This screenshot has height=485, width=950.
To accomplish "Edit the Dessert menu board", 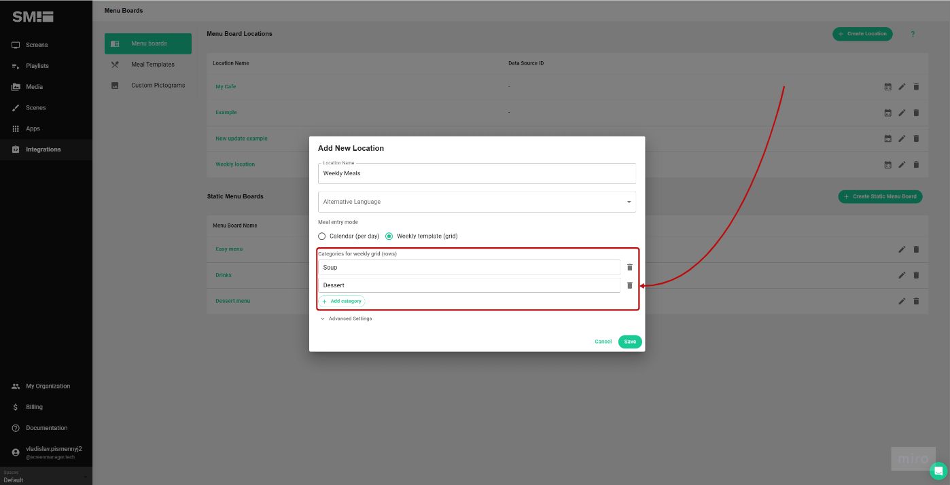I will tap(902, 301).
